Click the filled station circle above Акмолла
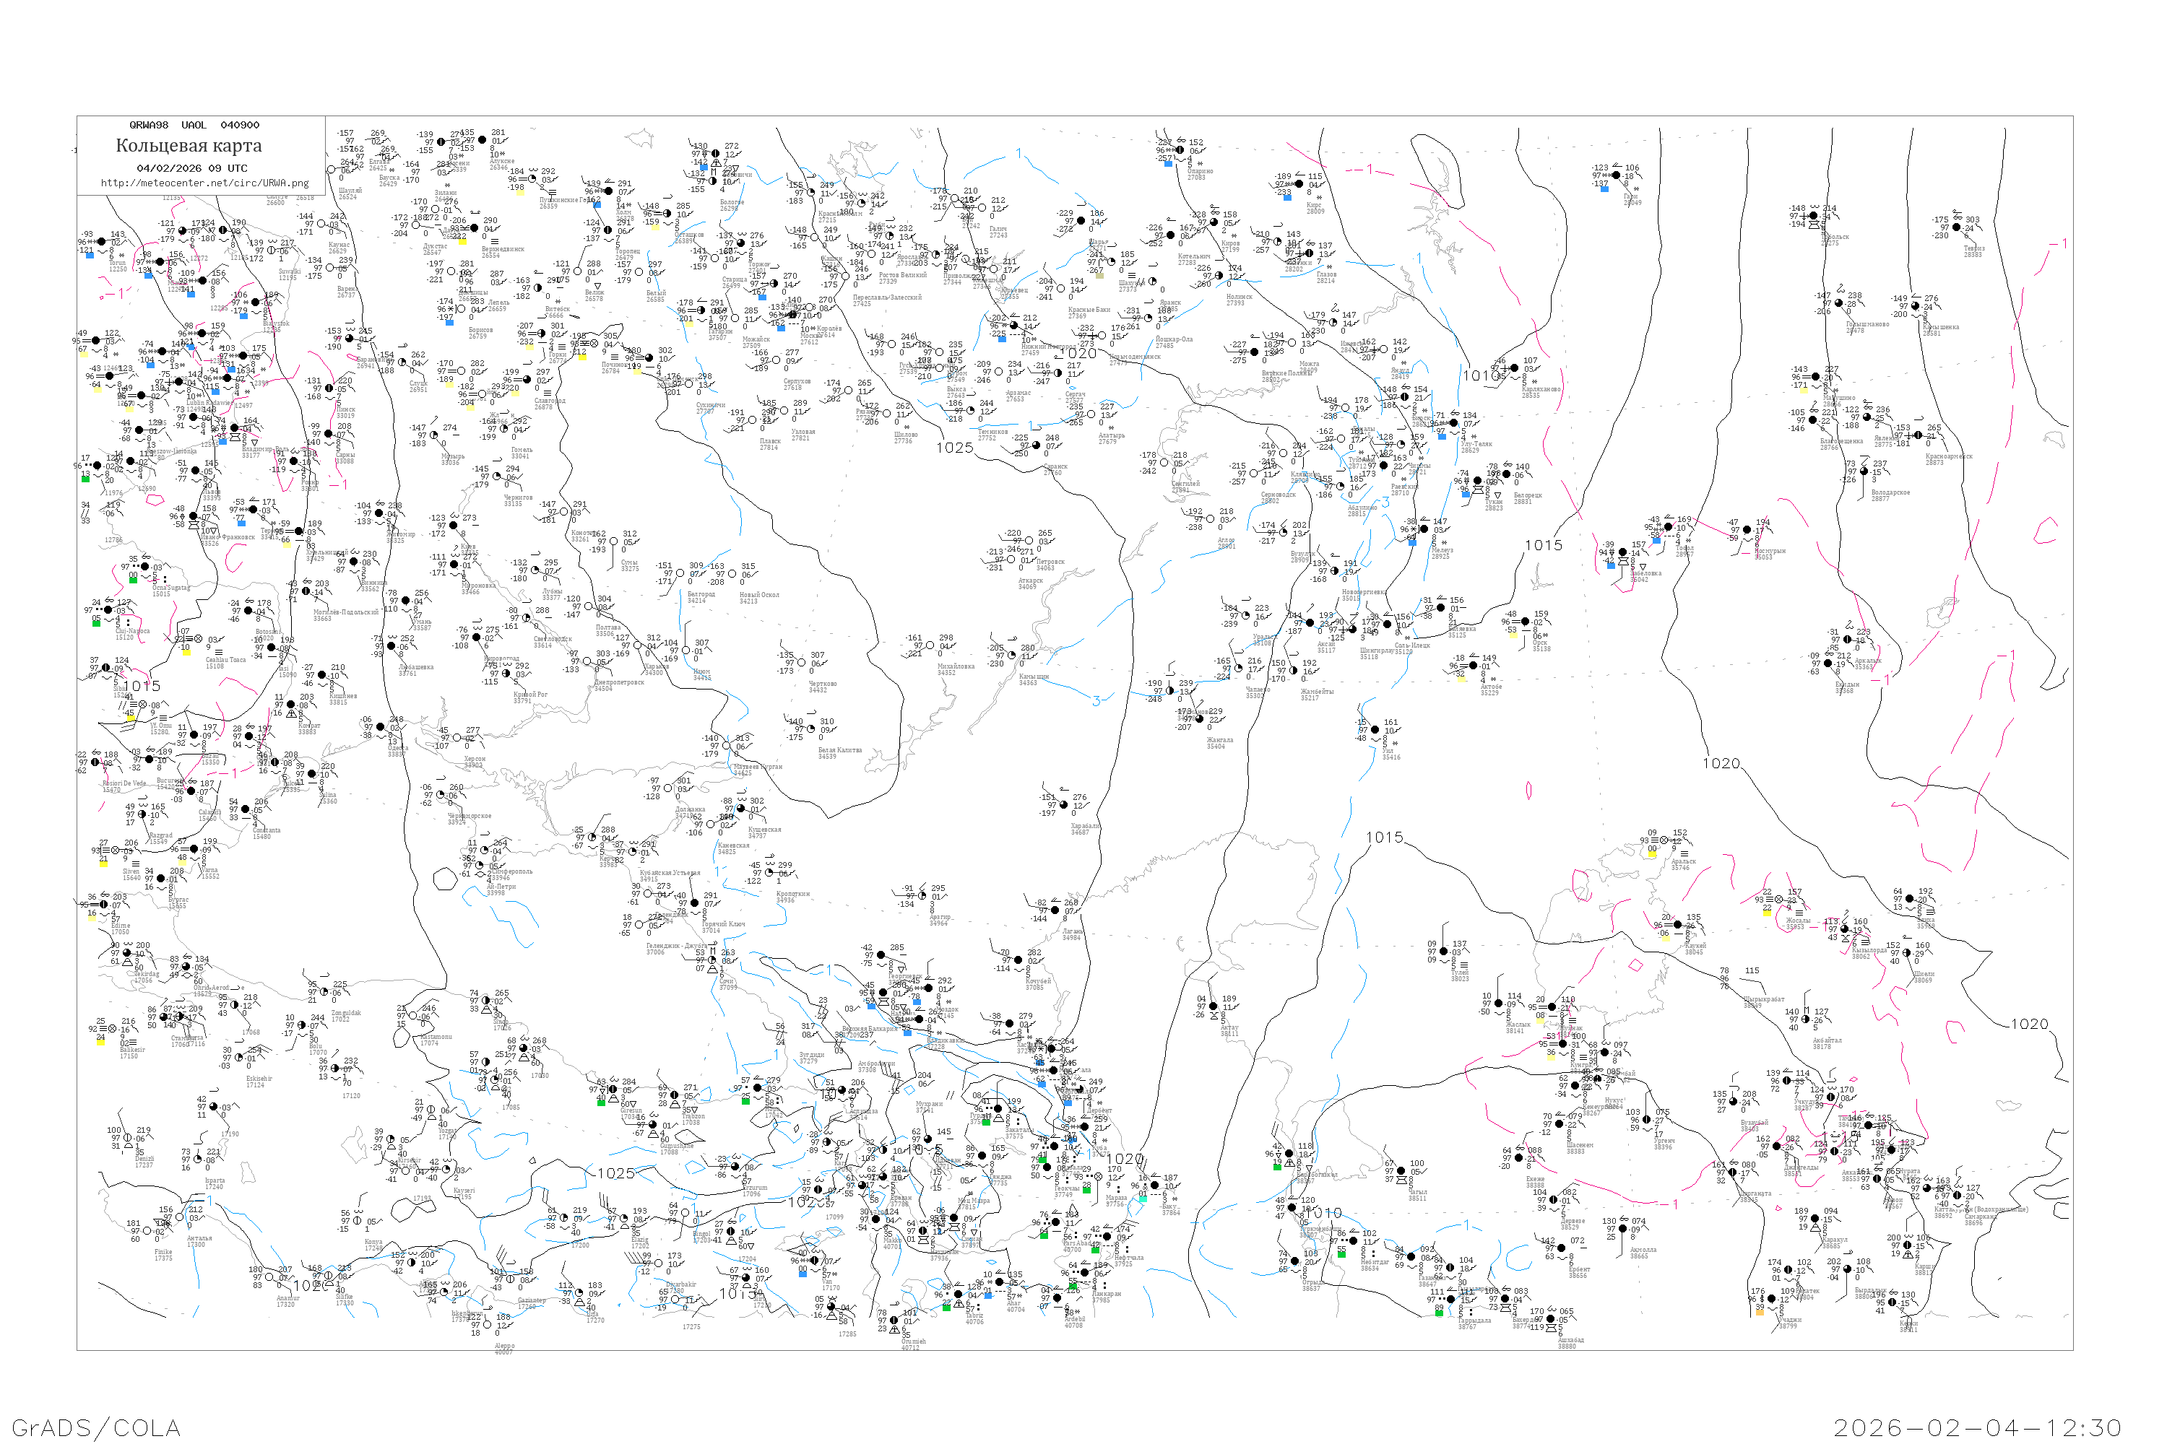The height and width of the screenshot is (1444, 2167). click(x=1622, y=1229)
